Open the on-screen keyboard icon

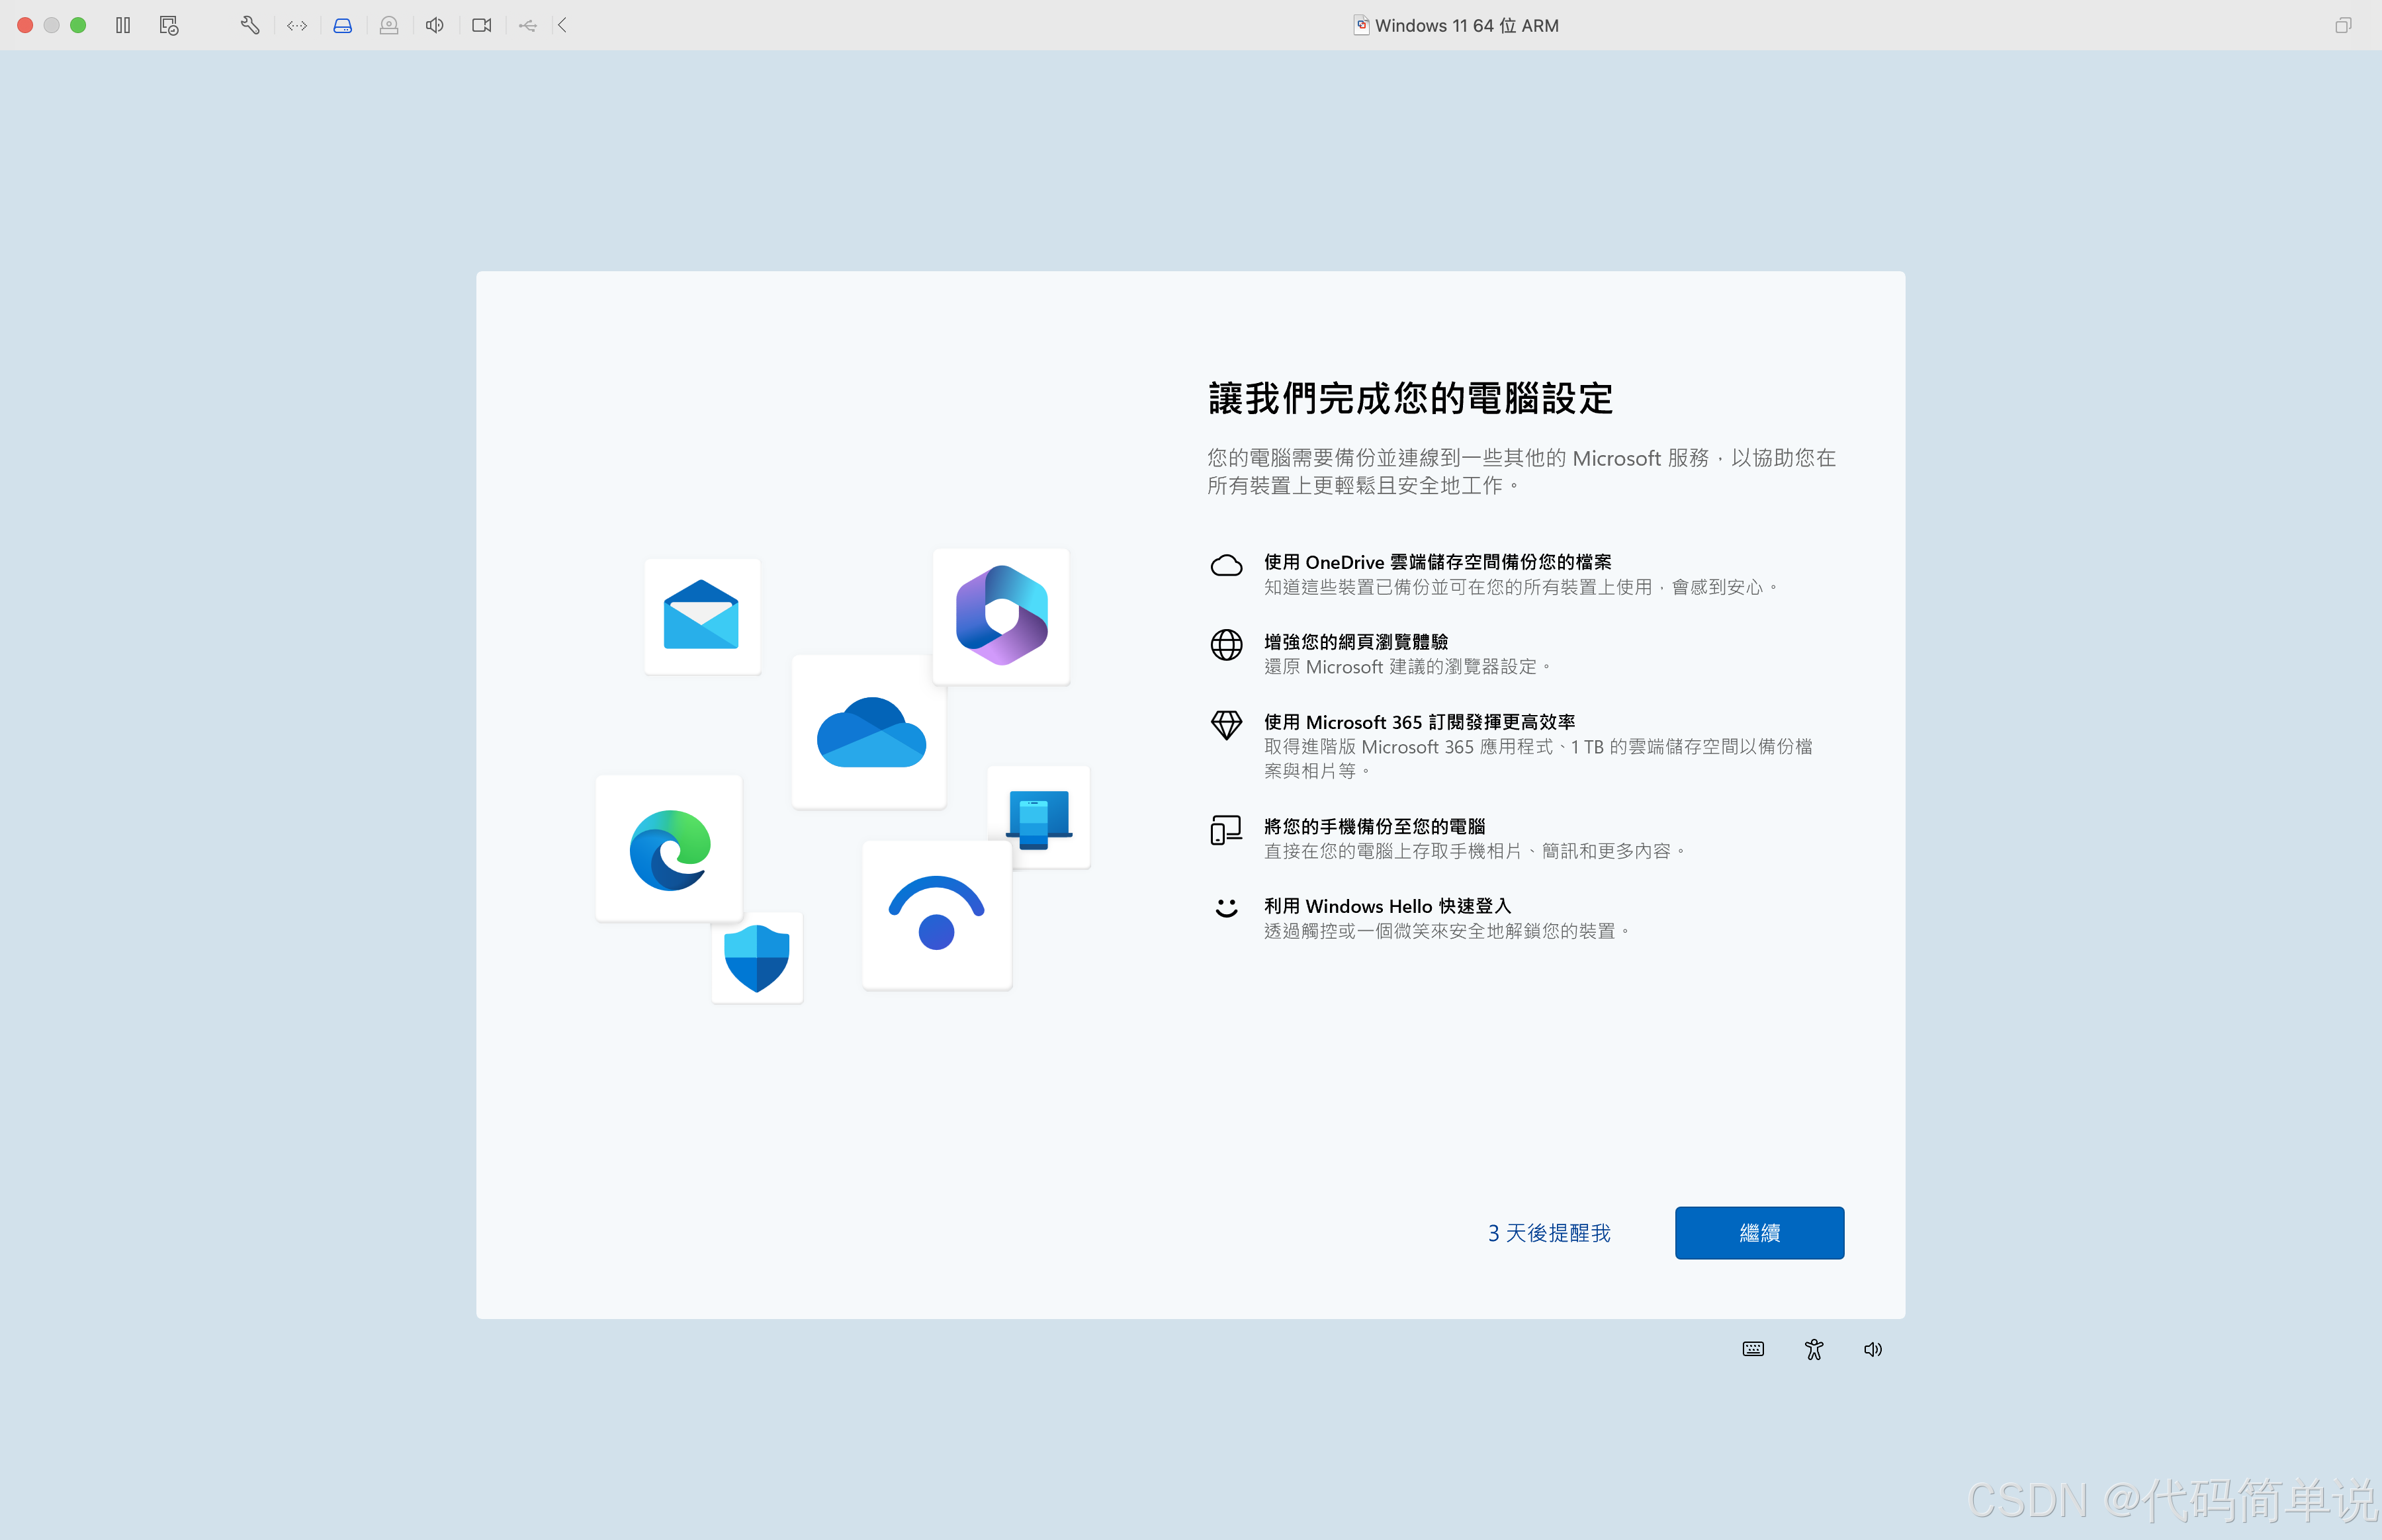[1753, 1349]
